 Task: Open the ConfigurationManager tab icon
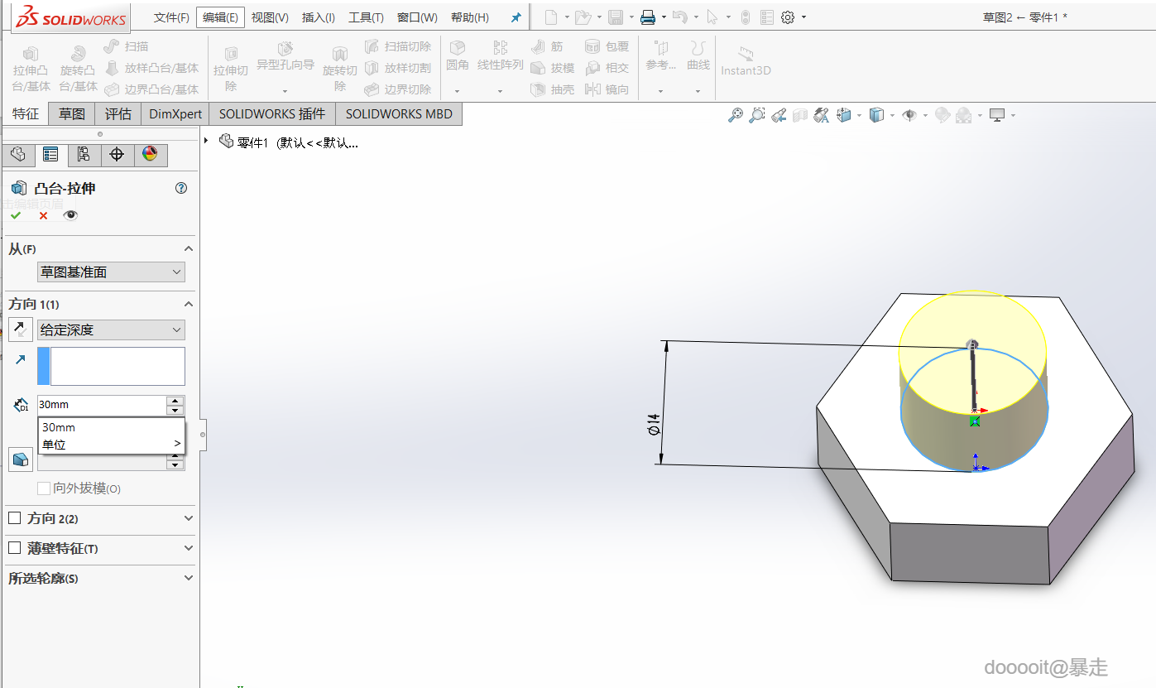(x=84, y=155)
